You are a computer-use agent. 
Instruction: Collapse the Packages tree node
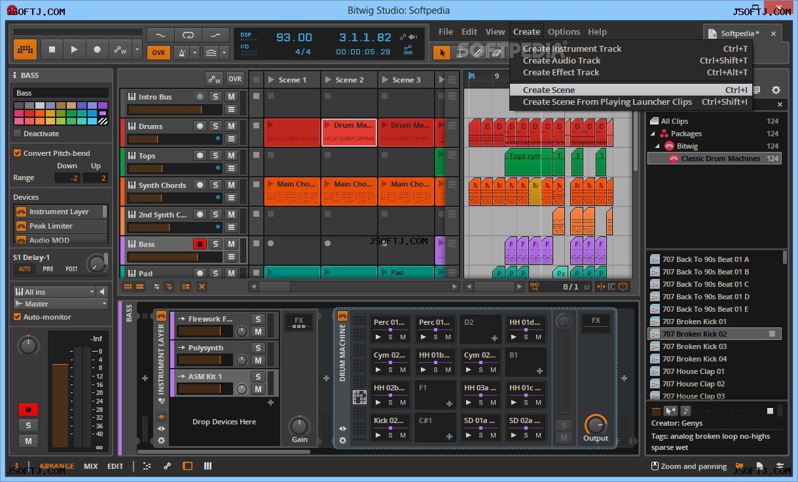pos(653,134)
